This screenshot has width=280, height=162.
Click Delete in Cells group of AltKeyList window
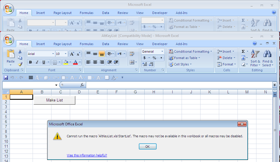click(226, 58)
